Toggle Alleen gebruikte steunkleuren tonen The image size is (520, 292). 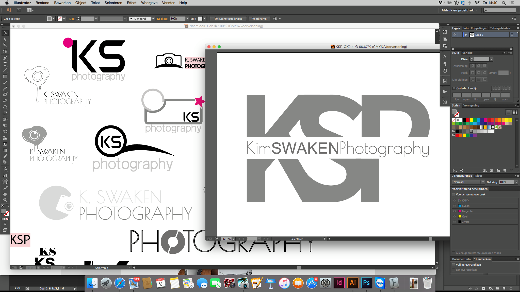coord(453,253)
